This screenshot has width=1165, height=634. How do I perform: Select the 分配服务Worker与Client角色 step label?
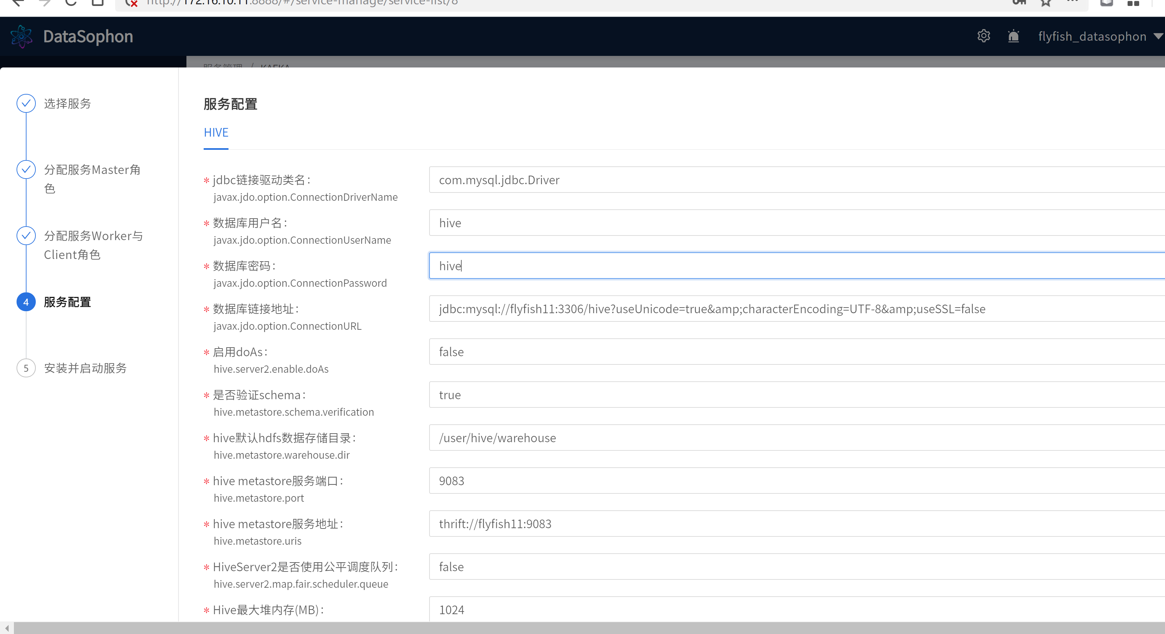pyautogui.click(x=93, y=245)
